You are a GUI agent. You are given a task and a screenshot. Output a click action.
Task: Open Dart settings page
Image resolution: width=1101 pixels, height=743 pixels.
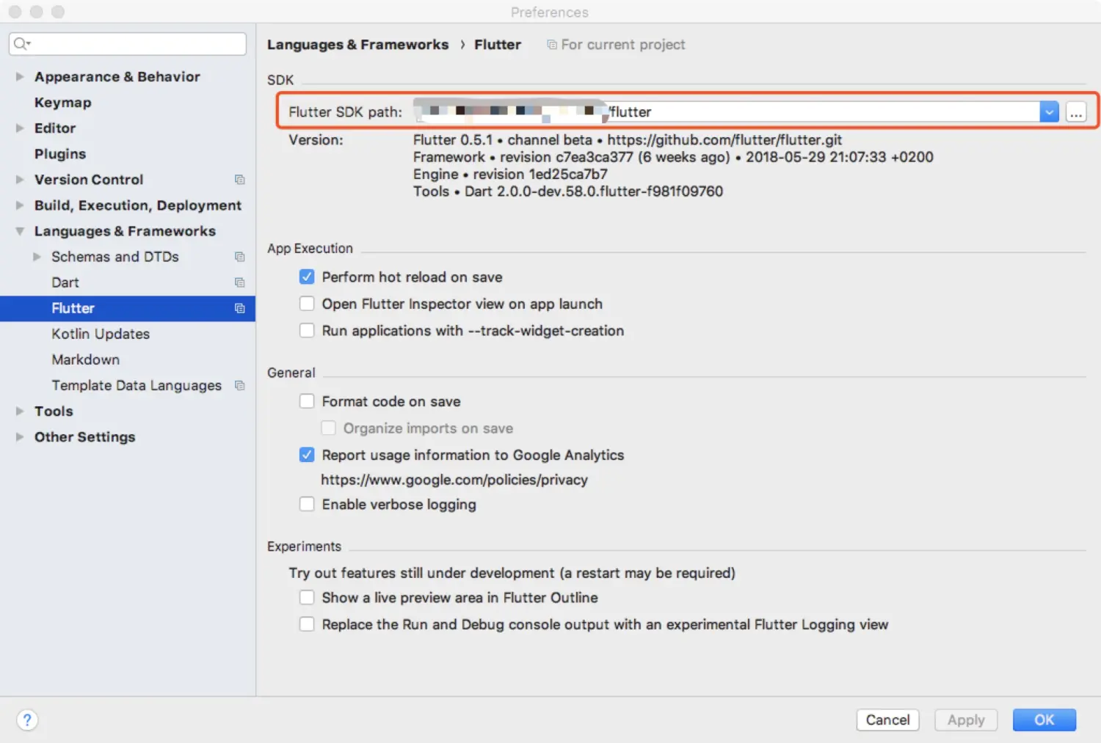coord(65,282)
